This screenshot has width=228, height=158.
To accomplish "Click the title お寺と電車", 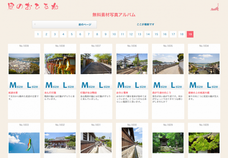I will click(x=122, y=93).
